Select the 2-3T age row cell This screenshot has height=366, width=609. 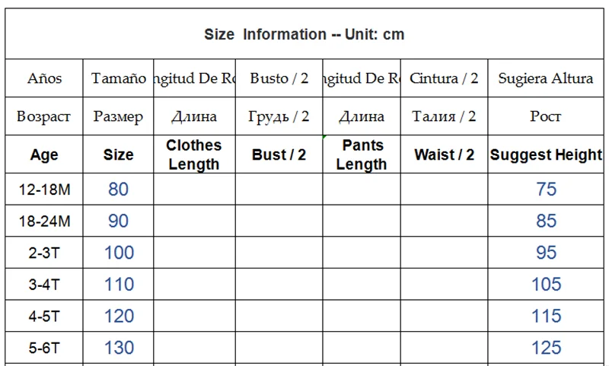pos(44,253)
